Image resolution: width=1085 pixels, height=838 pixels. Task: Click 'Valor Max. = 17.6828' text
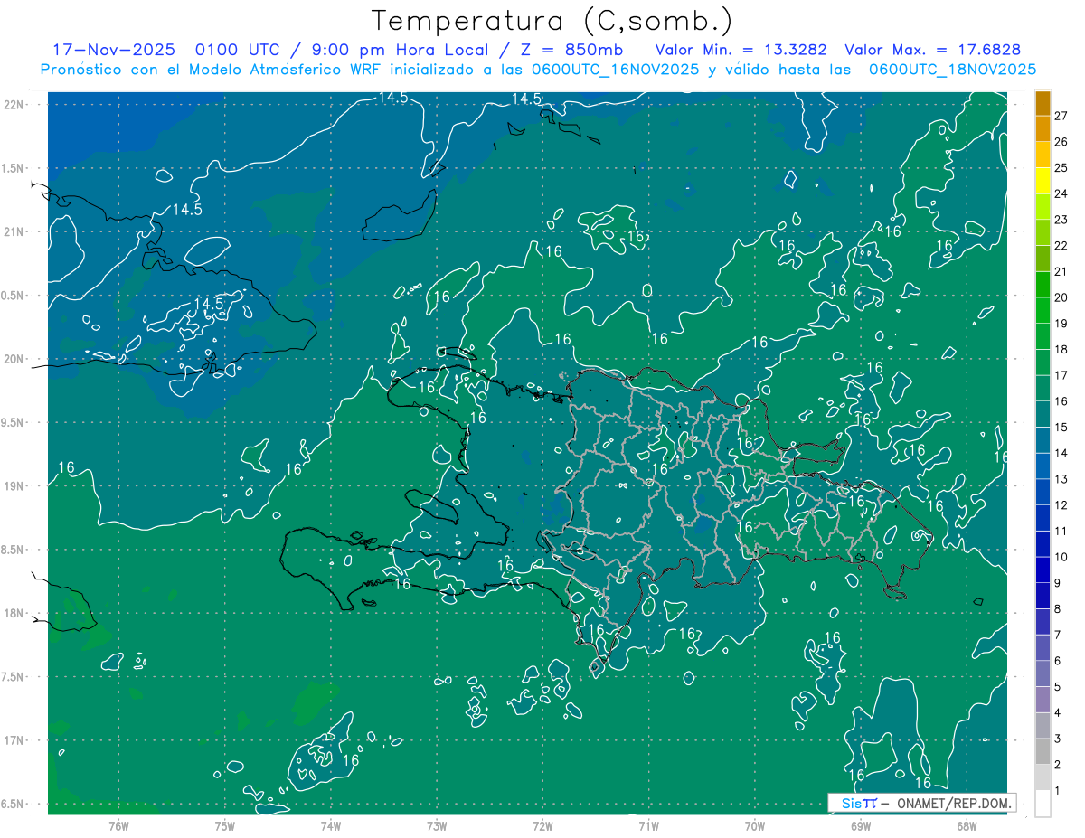coord(932,50)
